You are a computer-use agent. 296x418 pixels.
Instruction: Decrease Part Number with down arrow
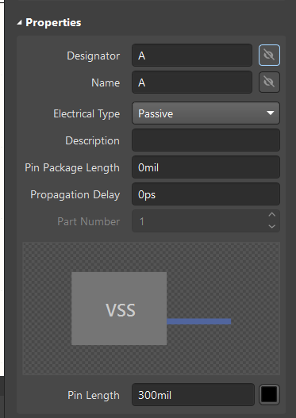click(x=271, y=227)
